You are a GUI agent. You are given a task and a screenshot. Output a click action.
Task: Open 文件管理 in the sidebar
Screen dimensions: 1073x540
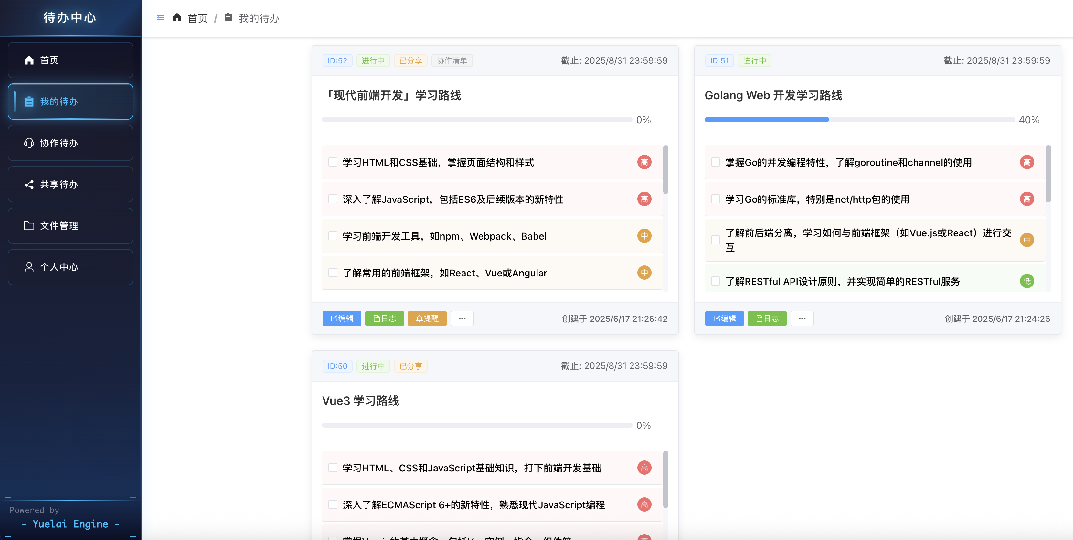70,225
